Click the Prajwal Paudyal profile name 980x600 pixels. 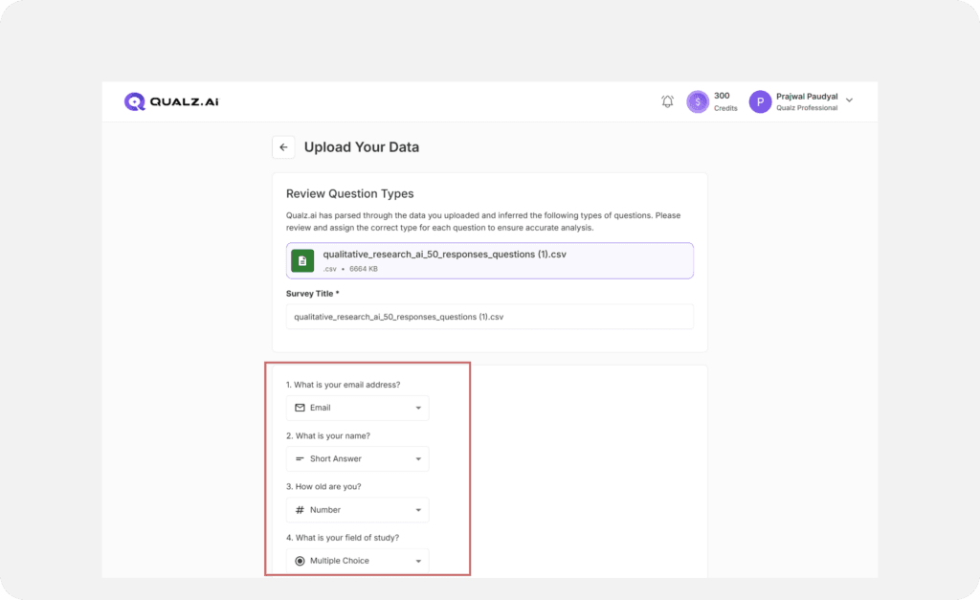pos(806,96)
